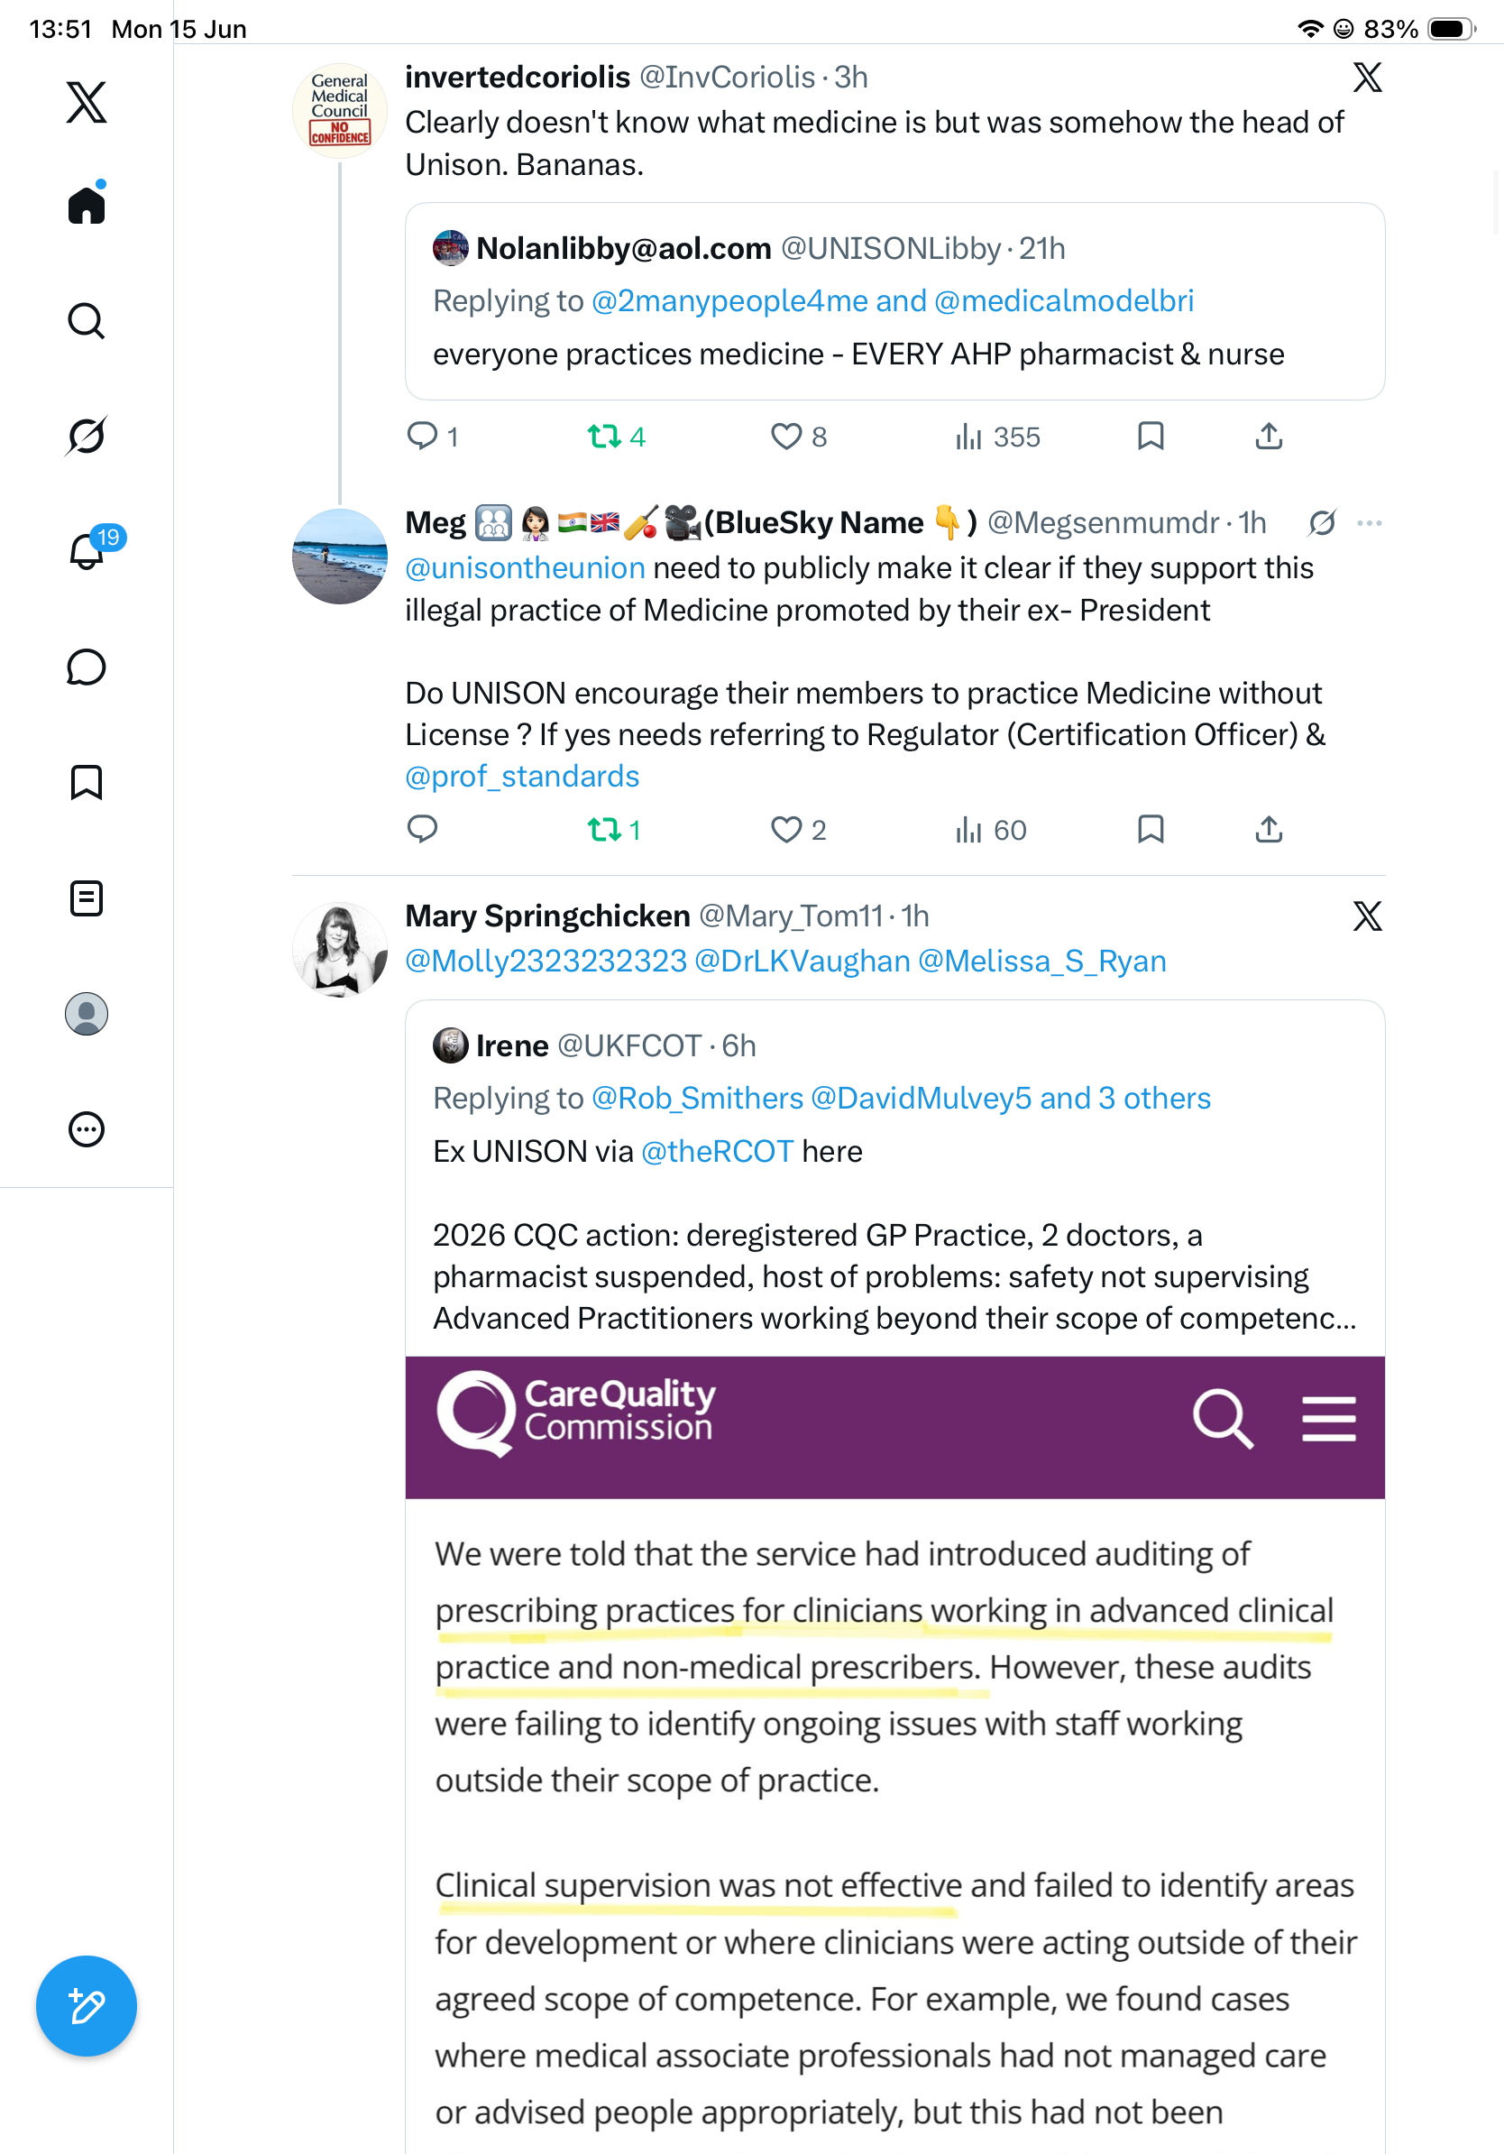1504x2154 pixels.
Task: Open more options on Meg's post
Action: (x=1369, y=522)
